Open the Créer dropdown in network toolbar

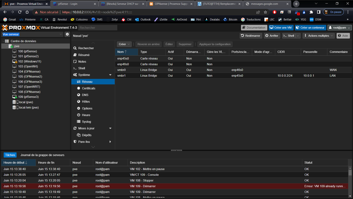click(x=124, y=44)
